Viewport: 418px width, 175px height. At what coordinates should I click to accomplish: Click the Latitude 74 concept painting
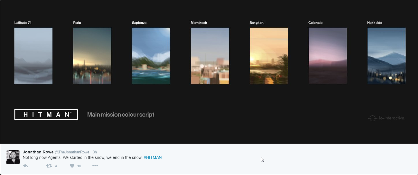coord(33,56)
